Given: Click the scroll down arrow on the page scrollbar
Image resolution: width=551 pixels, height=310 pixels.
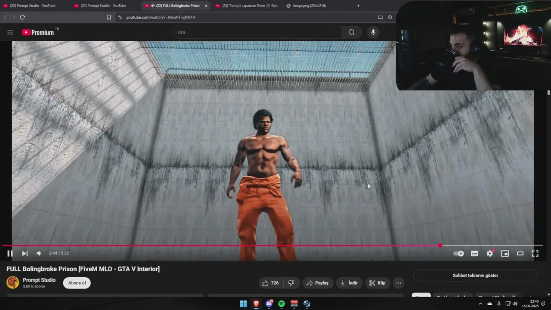Looking at the screenshot, I should tap(549, 294).
